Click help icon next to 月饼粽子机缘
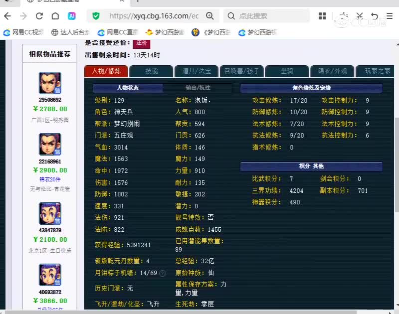The width and height of the screenshot is (399, 314). 163,273
